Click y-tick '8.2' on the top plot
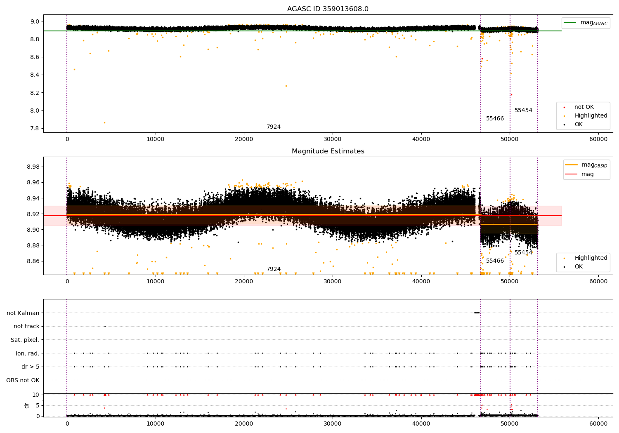Viewport: 619px width, 433px height. [35, 93]
